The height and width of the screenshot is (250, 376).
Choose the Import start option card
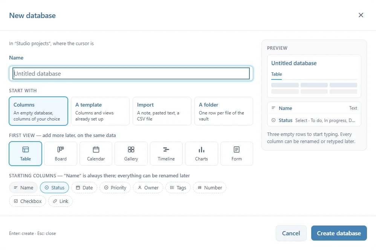pyautogui.click(x=162, y=111)
